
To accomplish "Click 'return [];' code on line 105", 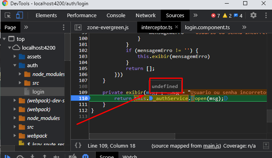I will click(140, 68).
